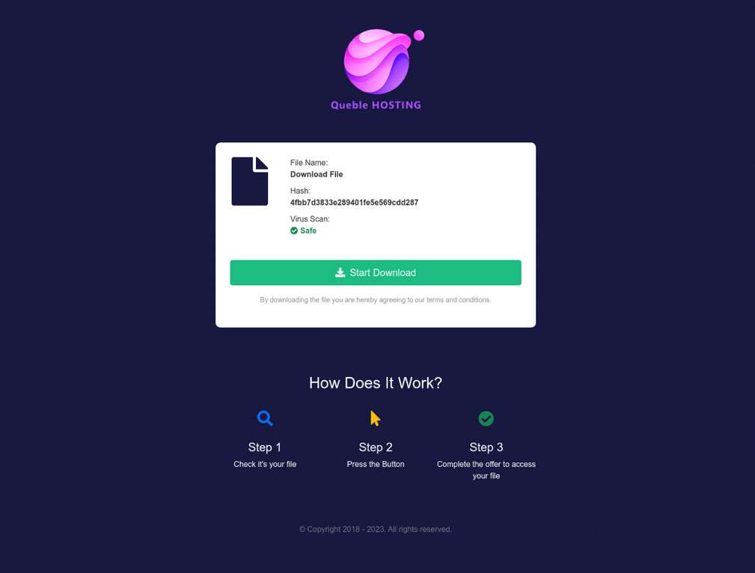Click the Queble HOSTING brand text
This screenshot has height=573, width=755.
pos(376,105)
